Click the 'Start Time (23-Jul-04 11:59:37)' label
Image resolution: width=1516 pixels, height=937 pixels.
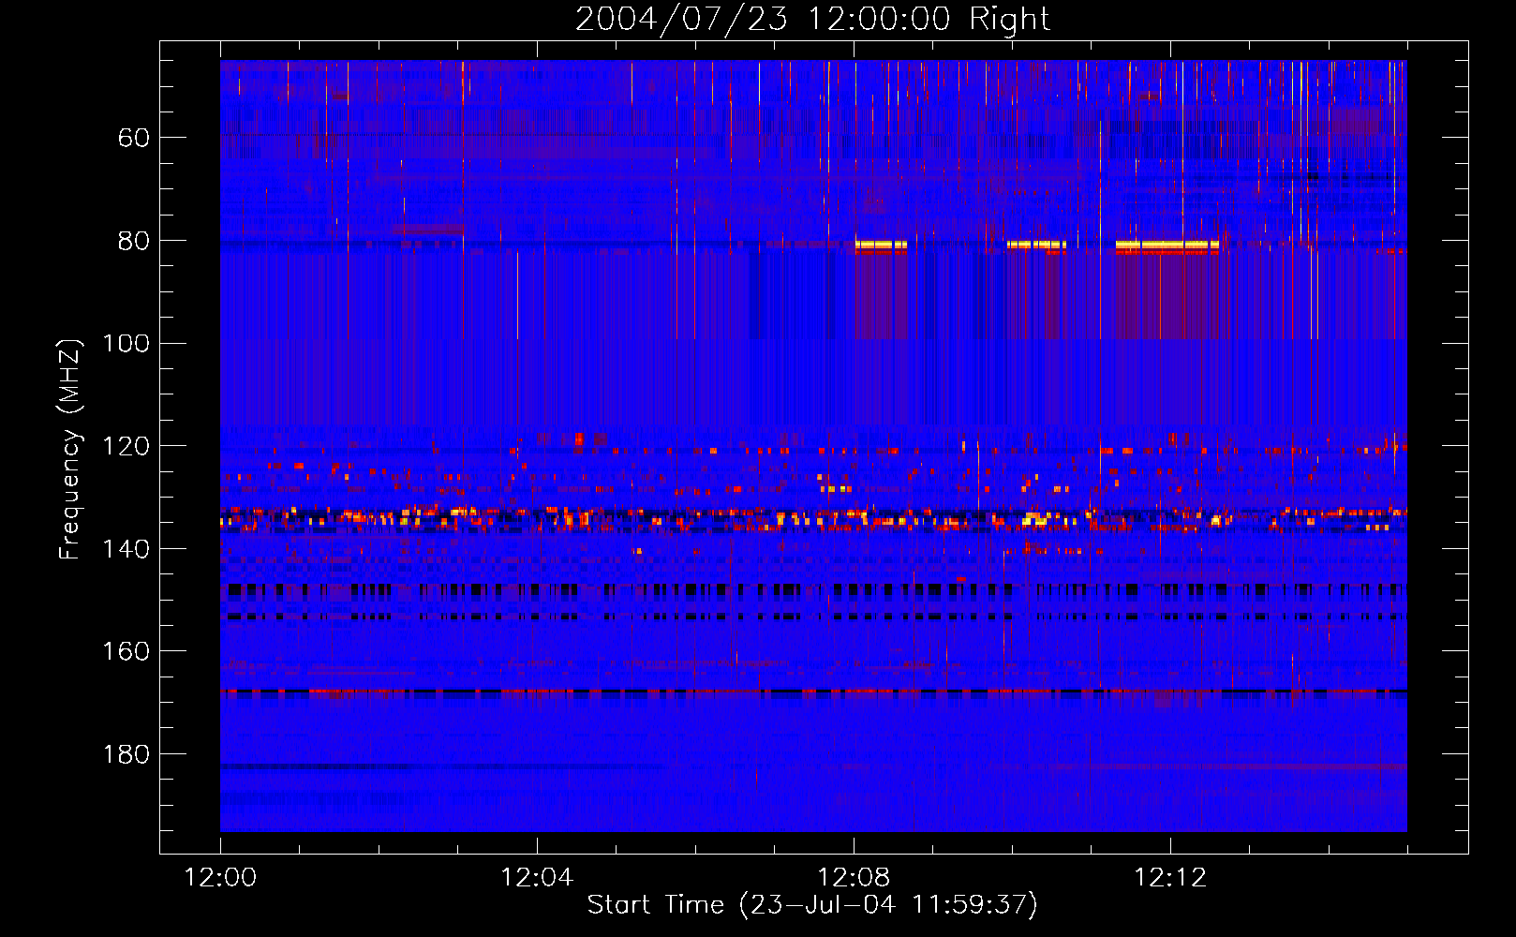[812, 905]
